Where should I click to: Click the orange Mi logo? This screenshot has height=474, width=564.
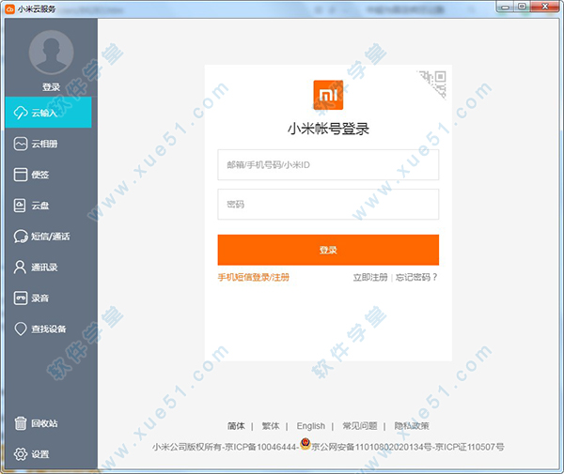tap(328, 95)
